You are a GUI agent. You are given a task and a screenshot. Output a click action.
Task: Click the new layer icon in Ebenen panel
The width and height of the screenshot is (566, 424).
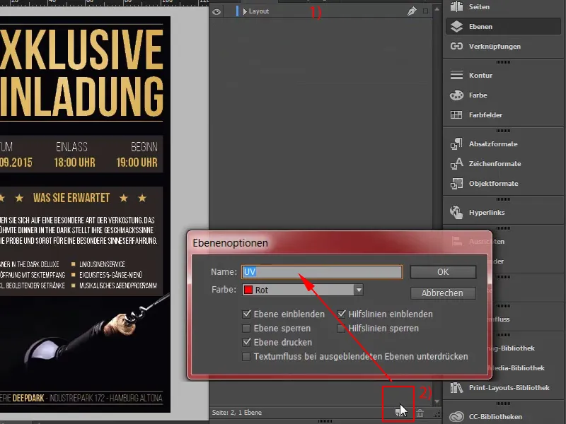point(399,413)
